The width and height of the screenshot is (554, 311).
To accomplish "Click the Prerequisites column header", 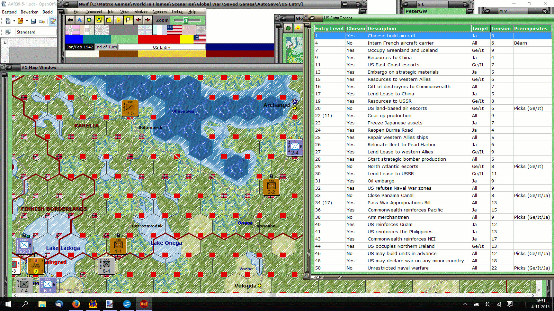I will tap(532, 28).
